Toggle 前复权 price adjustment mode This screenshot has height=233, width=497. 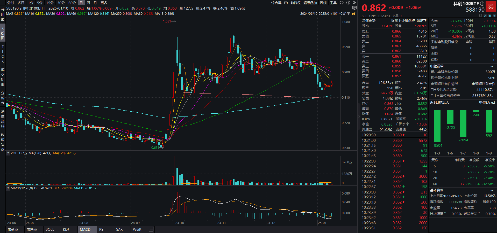[299, 3]
